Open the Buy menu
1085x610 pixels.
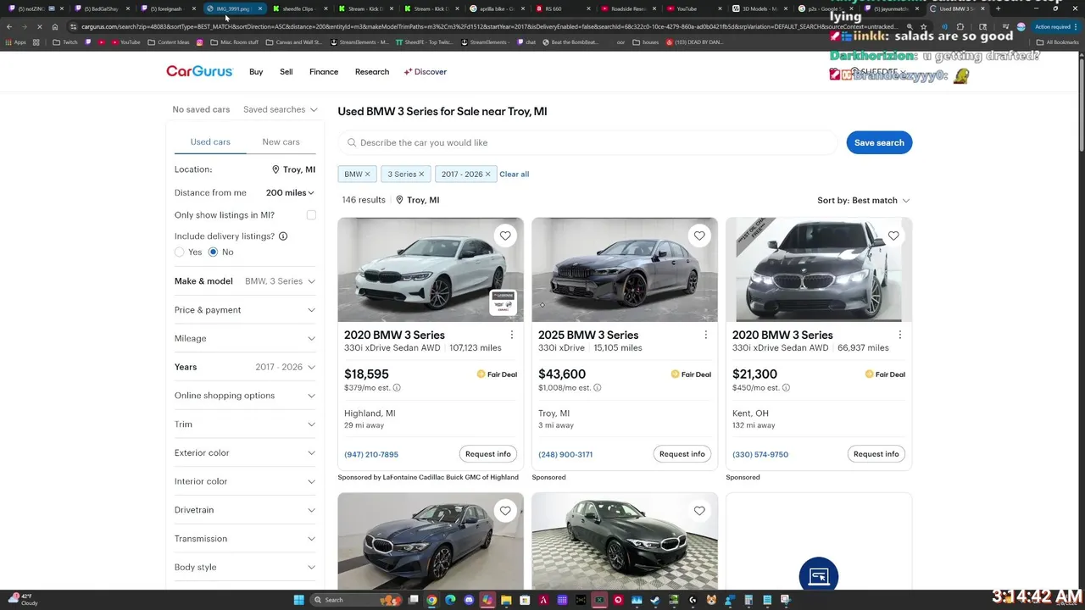tap(256, 72)
